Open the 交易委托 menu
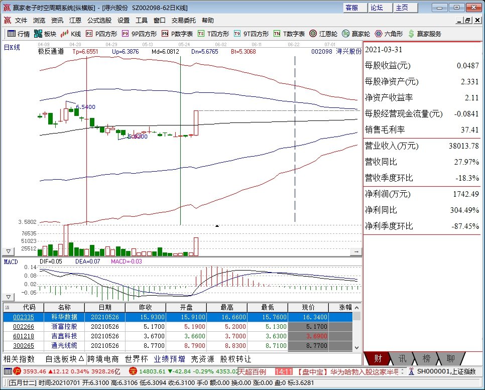 click(184, 21)
